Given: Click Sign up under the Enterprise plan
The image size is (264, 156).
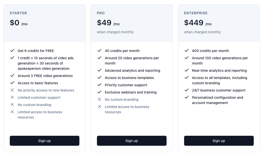Looking at the screenshot, I should click(x=219, y=141).
